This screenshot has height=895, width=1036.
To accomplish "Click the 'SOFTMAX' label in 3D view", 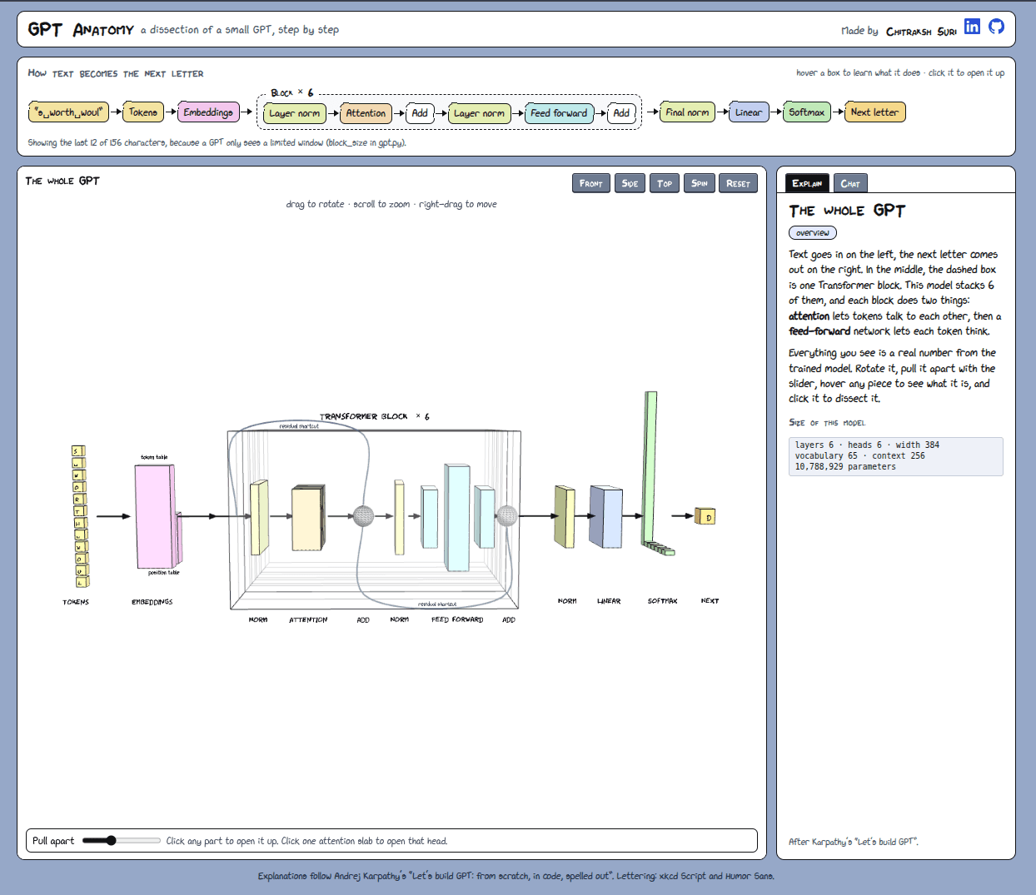I will pyautogui.click(x=663, y=601).
